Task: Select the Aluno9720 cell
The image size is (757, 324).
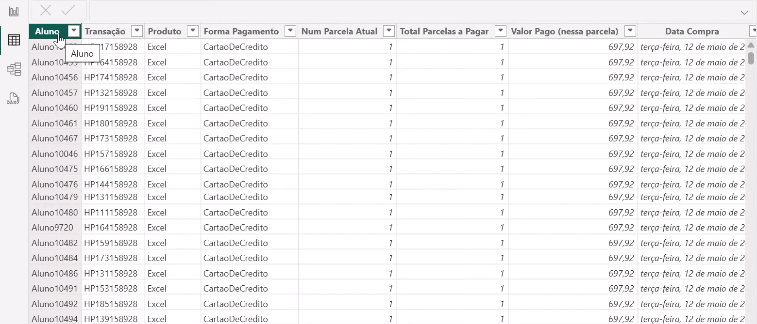Action: pyautogui.click(x=55, y=227)
